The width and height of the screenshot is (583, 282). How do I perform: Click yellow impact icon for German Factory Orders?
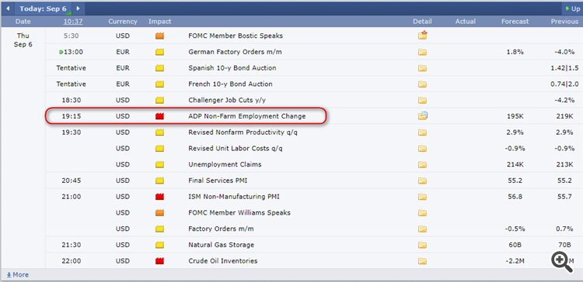click(x=159, y=52)
